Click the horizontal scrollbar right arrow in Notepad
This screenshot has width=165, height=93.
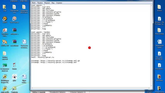coord(149,88)
